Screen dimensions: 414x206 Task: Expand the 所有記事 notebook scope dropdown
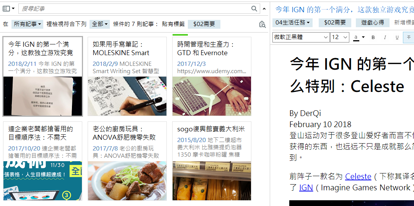pyautogui.click(x=27, y=24)
